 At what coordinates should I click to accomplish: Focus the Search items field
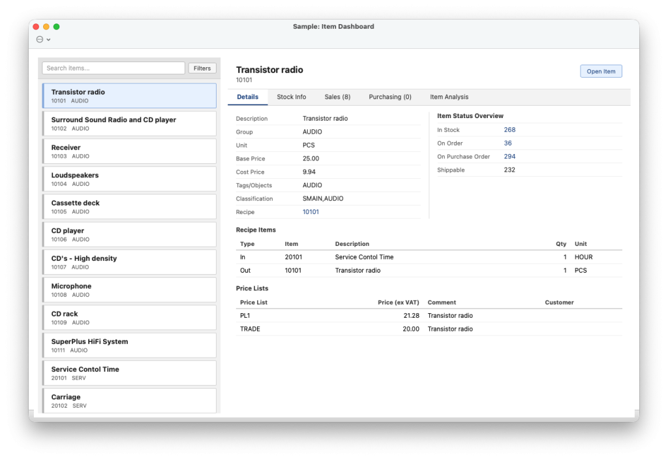pyautogui.click(x=114, y=68)
